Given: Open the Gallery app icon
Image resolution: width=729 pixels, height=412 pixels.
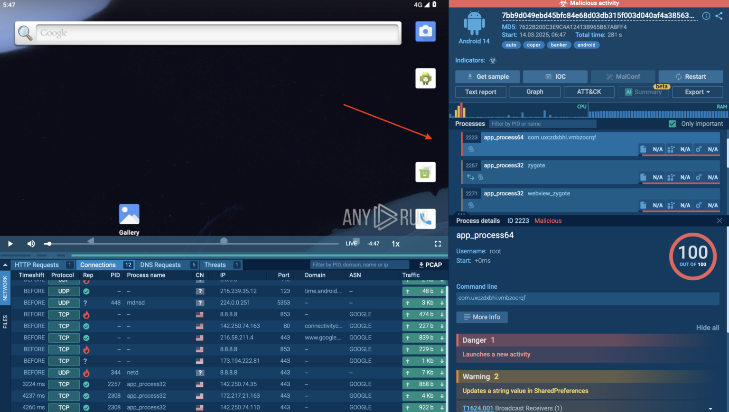Looking at the screenshot, I should pyautogui.click(x=129, y=215).
